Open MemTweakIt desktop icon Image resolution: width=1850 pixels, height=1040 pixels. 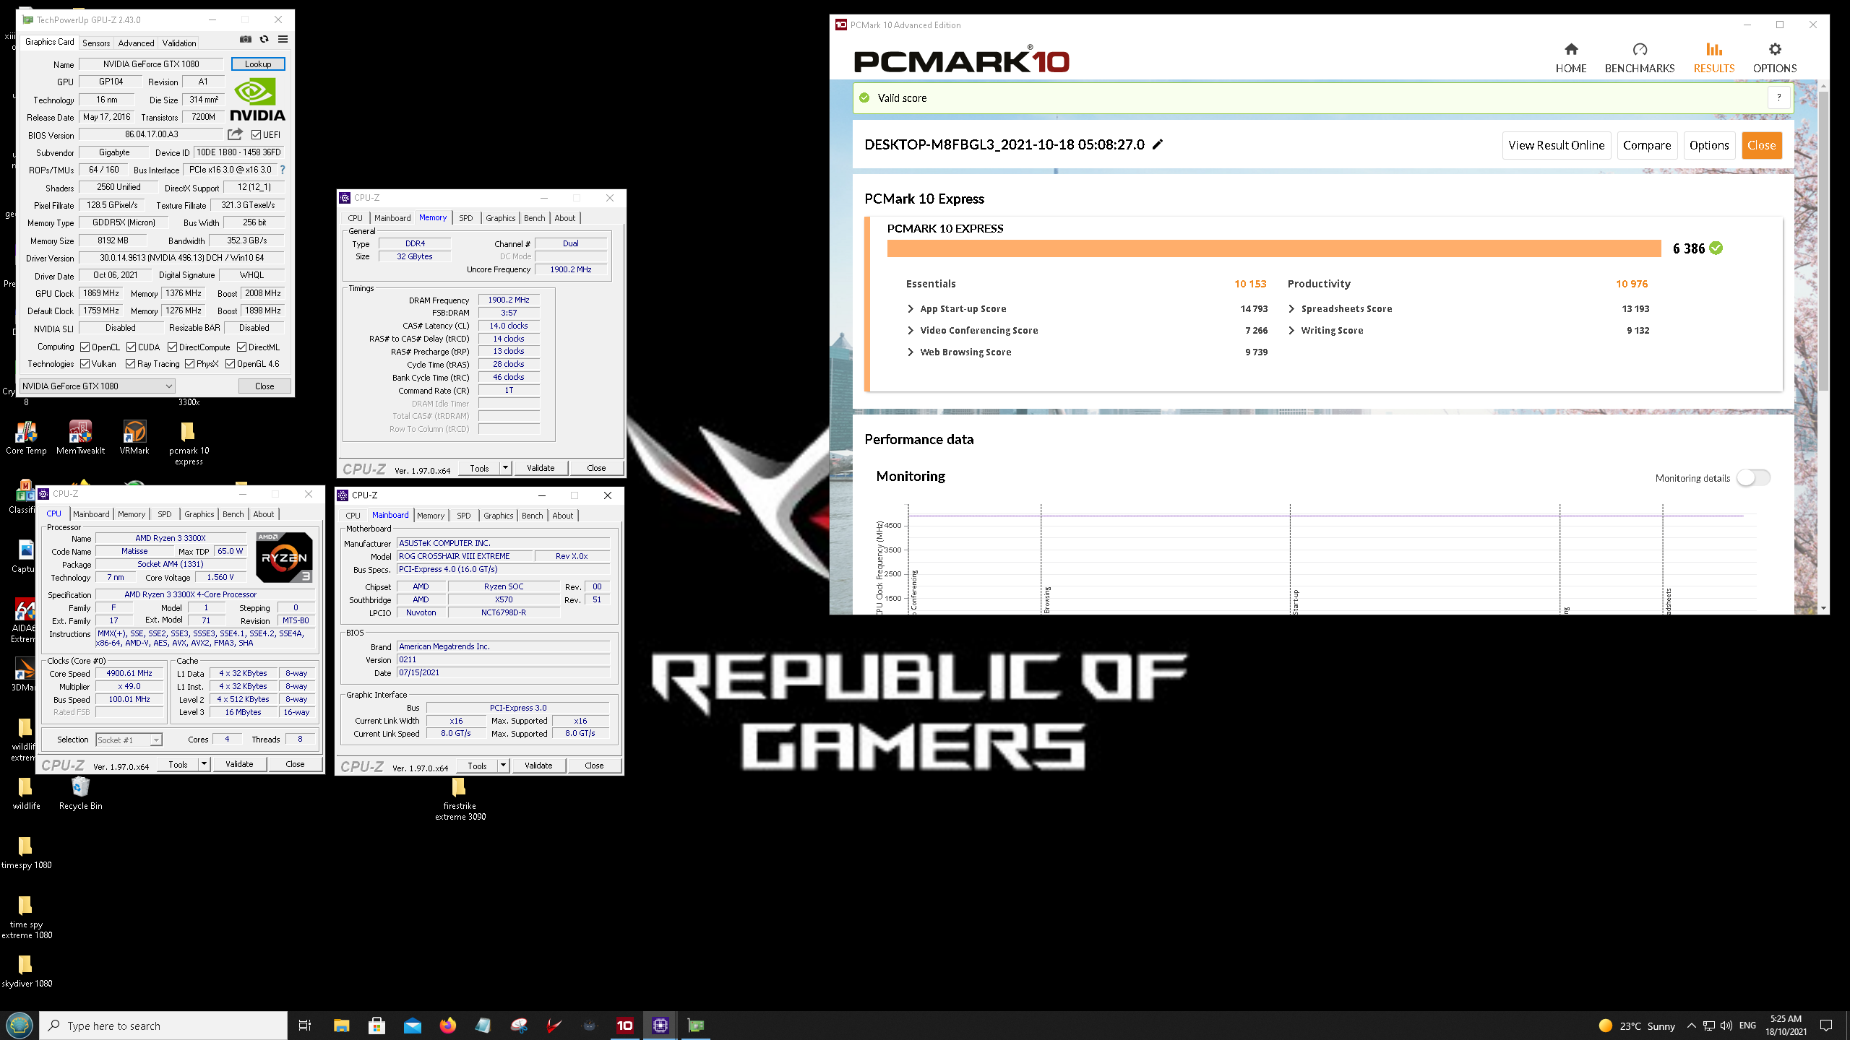(80, 438)
